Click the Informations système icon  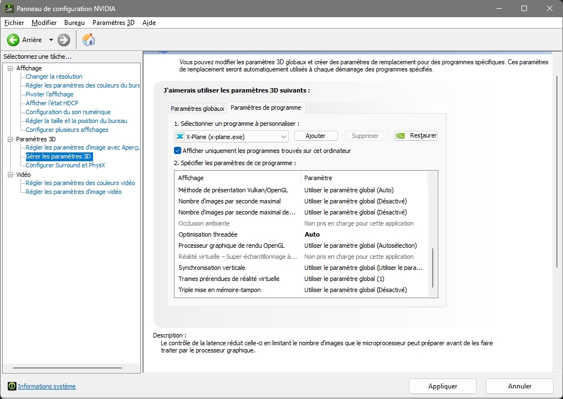click(12, 386)
